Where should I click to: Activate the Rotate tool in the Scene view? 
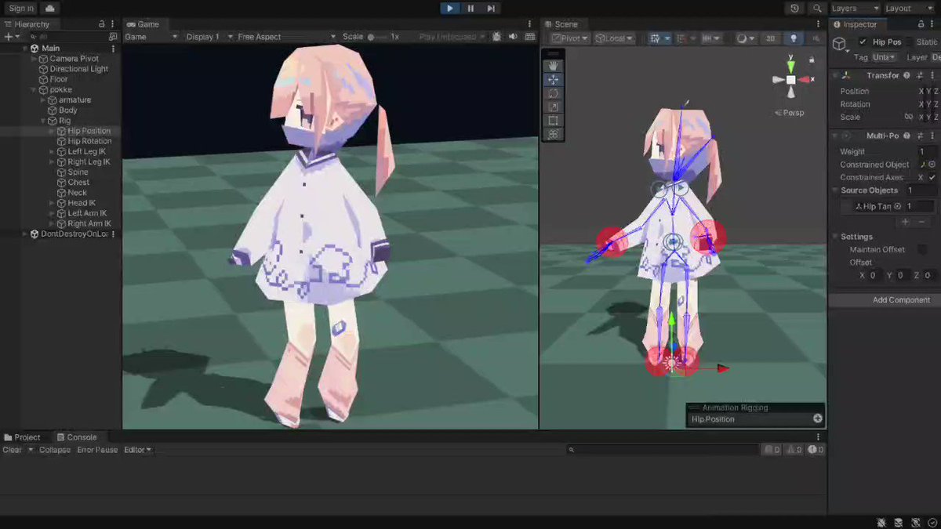click(x=553, y=93)
